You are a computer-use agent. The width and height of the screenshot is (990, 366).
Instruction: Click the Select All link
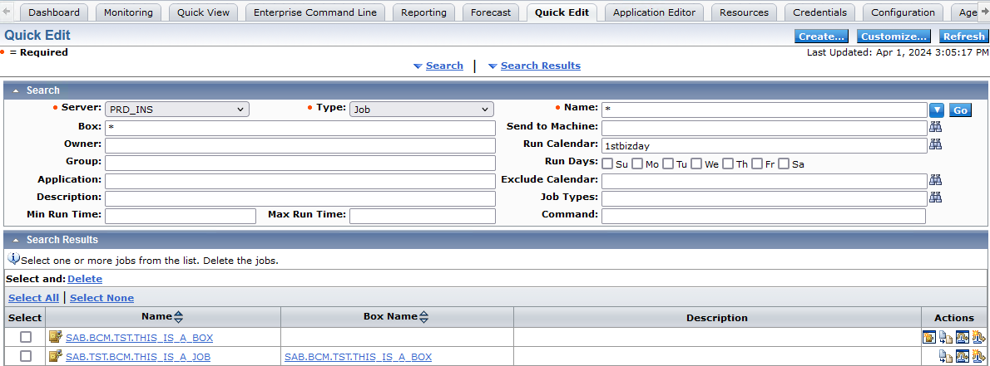[x=33, y=298]
